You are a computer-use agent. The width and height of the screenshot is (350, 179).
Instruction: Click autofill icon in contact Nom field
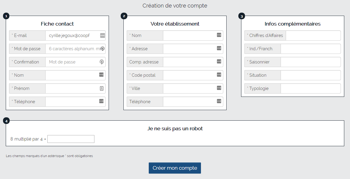(101, 75)
